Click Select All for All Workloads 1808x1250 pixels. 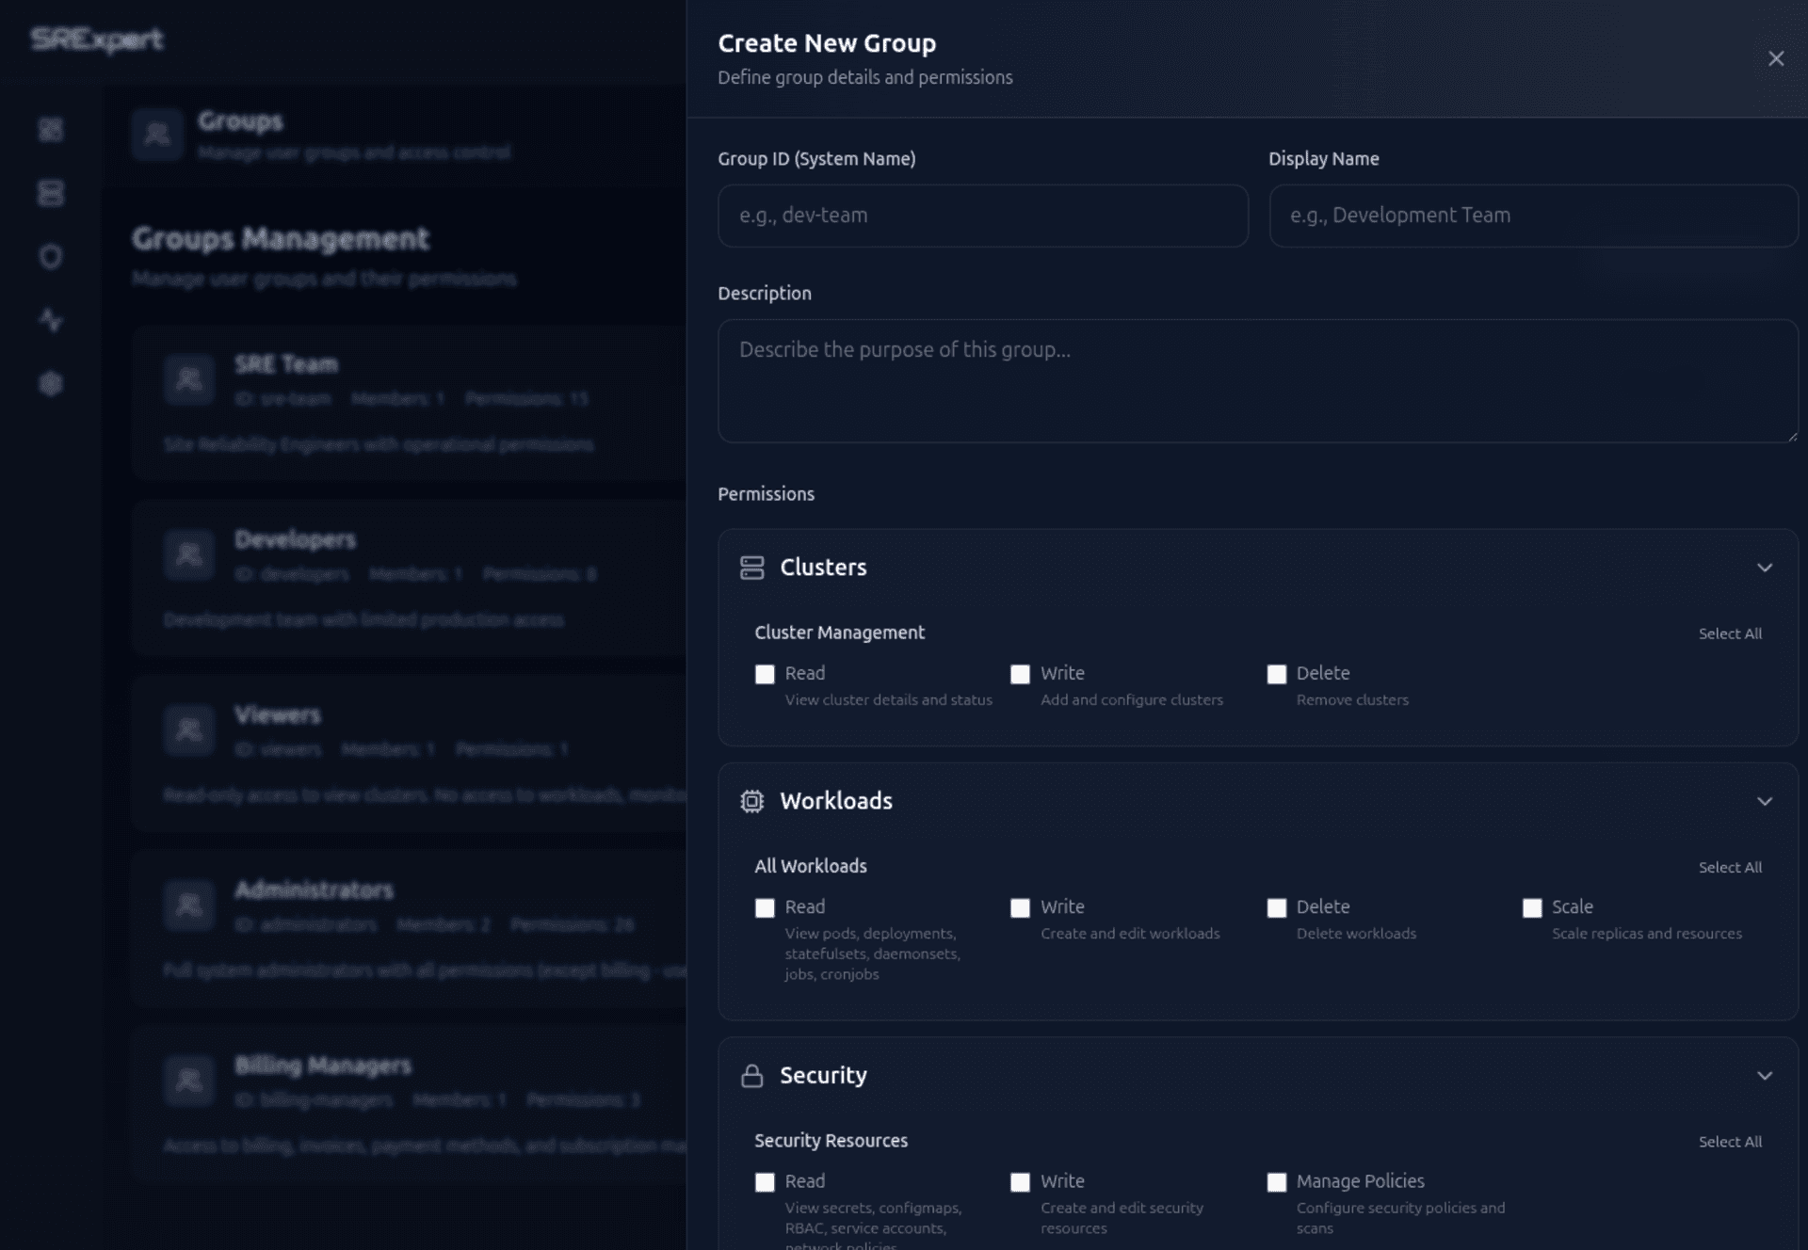point(1730,867)
